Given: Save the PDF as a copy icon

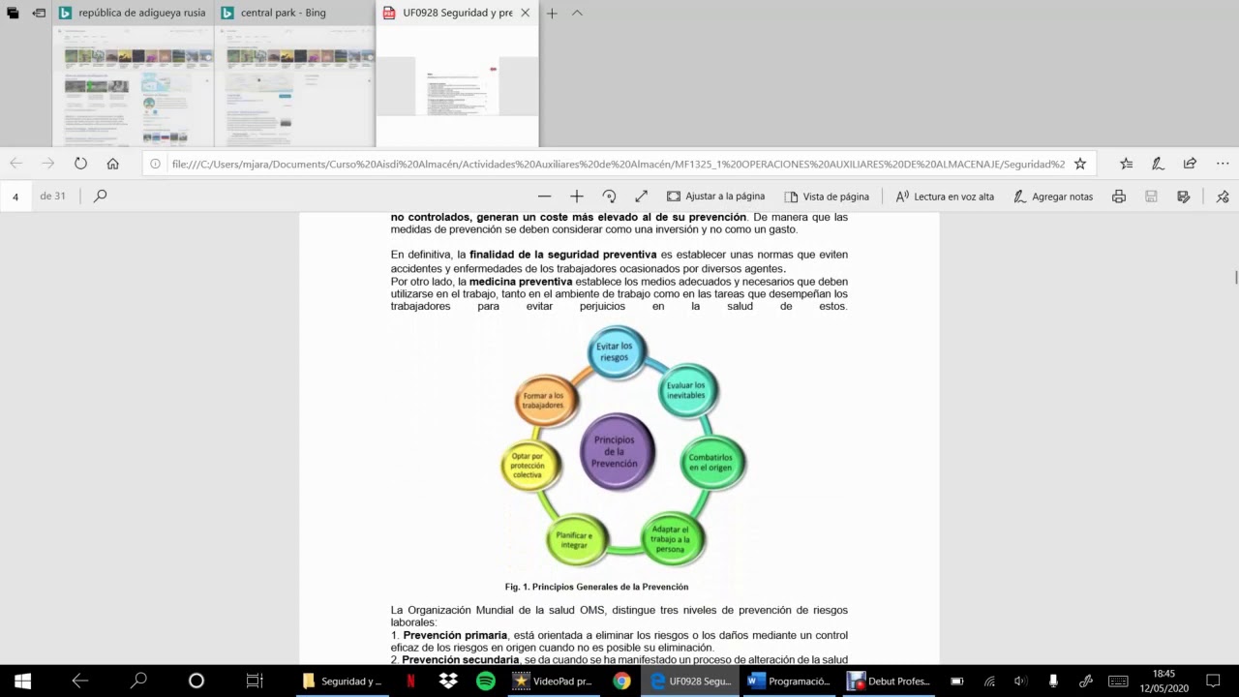Looking at the screenshot, I should pos(1183,196).
